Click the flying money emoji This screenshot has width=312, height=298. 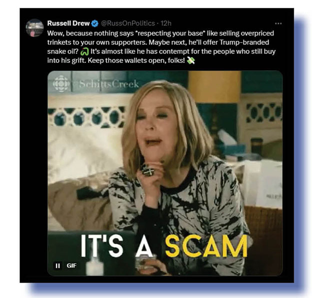pos(190,60)
